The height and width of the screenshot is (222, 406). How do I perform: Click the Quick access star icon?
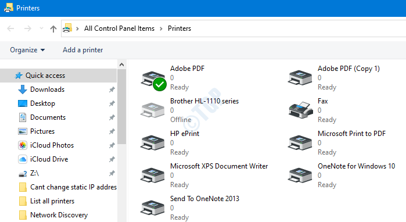tap(19, 76)
